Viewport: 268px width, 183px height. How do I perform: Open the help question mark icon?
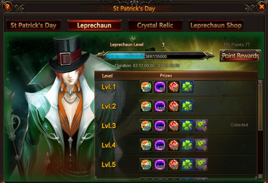pyautogui.click(x=8, y=7)
